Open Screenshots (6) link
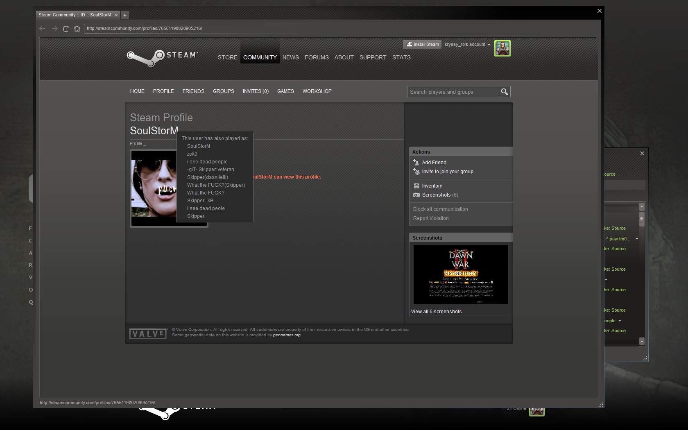The image size is (688, 430). click(x=440, y=195)
